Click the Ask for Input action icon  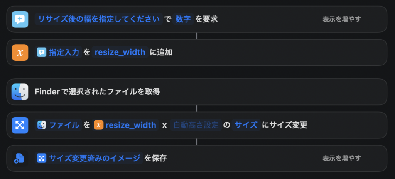click(x=20, y=19)
